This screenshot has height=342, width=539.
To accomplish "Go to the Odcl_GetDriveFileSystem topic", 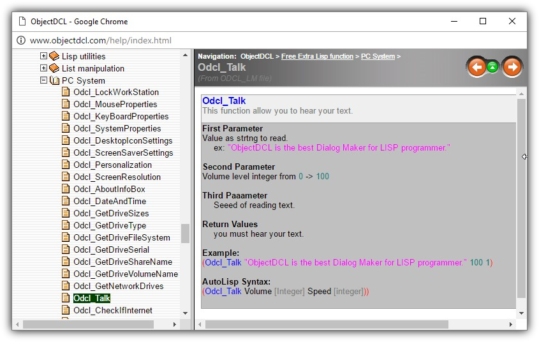I will 122,237.
